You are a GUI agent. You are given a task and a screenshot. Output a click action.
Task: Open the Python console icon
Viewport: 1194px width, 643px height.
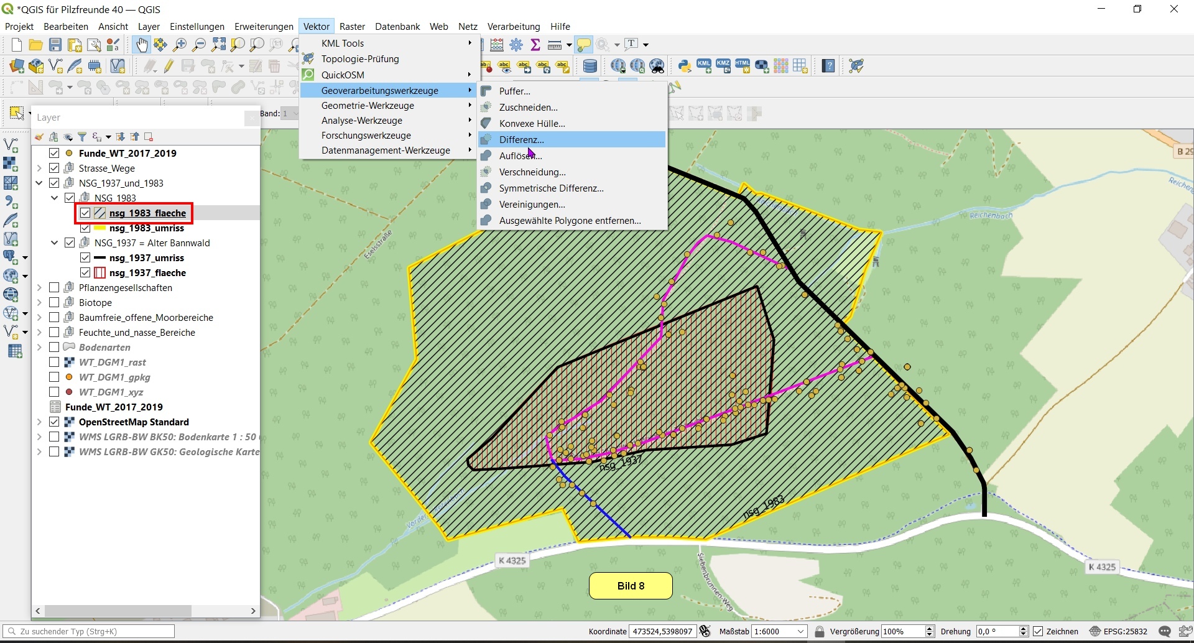pyautogui.click(x=685, y=66)
